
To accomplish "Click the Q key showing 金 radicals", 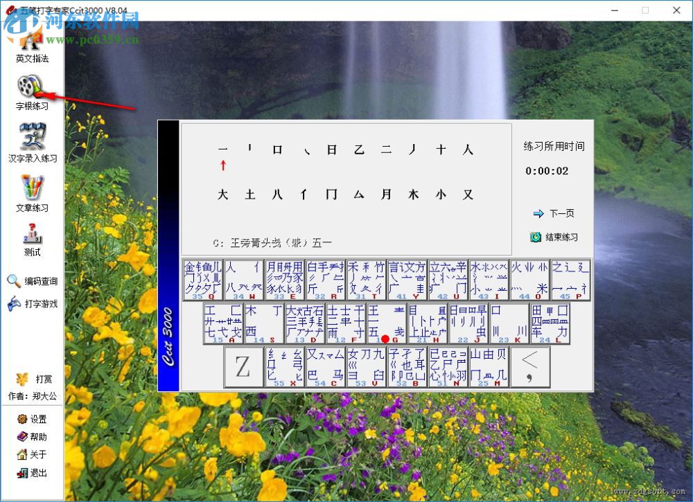I will (x=203, y=278).
